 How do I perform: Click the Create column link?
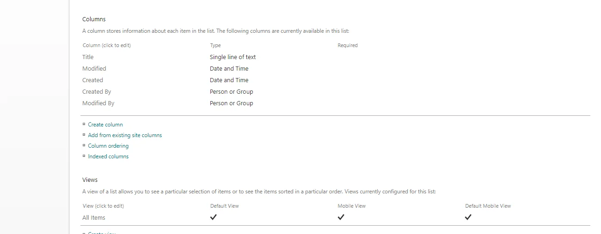pos(105,125)
